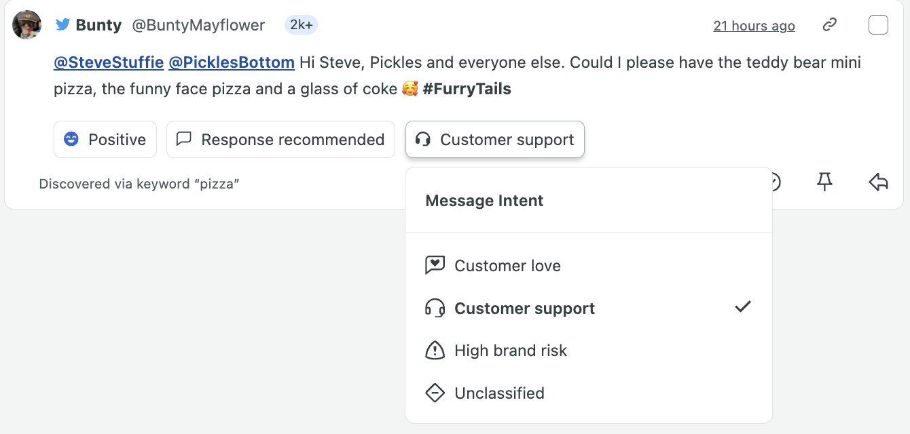Open the Positive sentiment dropdown

105,140
